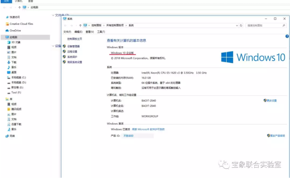Expand the chevron after 控制面板 breadcrumb

pos(104,25)
